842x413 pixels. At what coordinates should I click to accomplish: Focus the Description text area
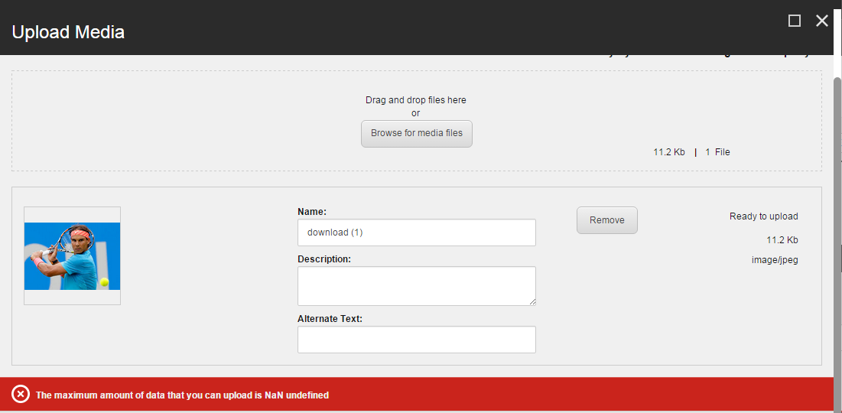(416, 286)
